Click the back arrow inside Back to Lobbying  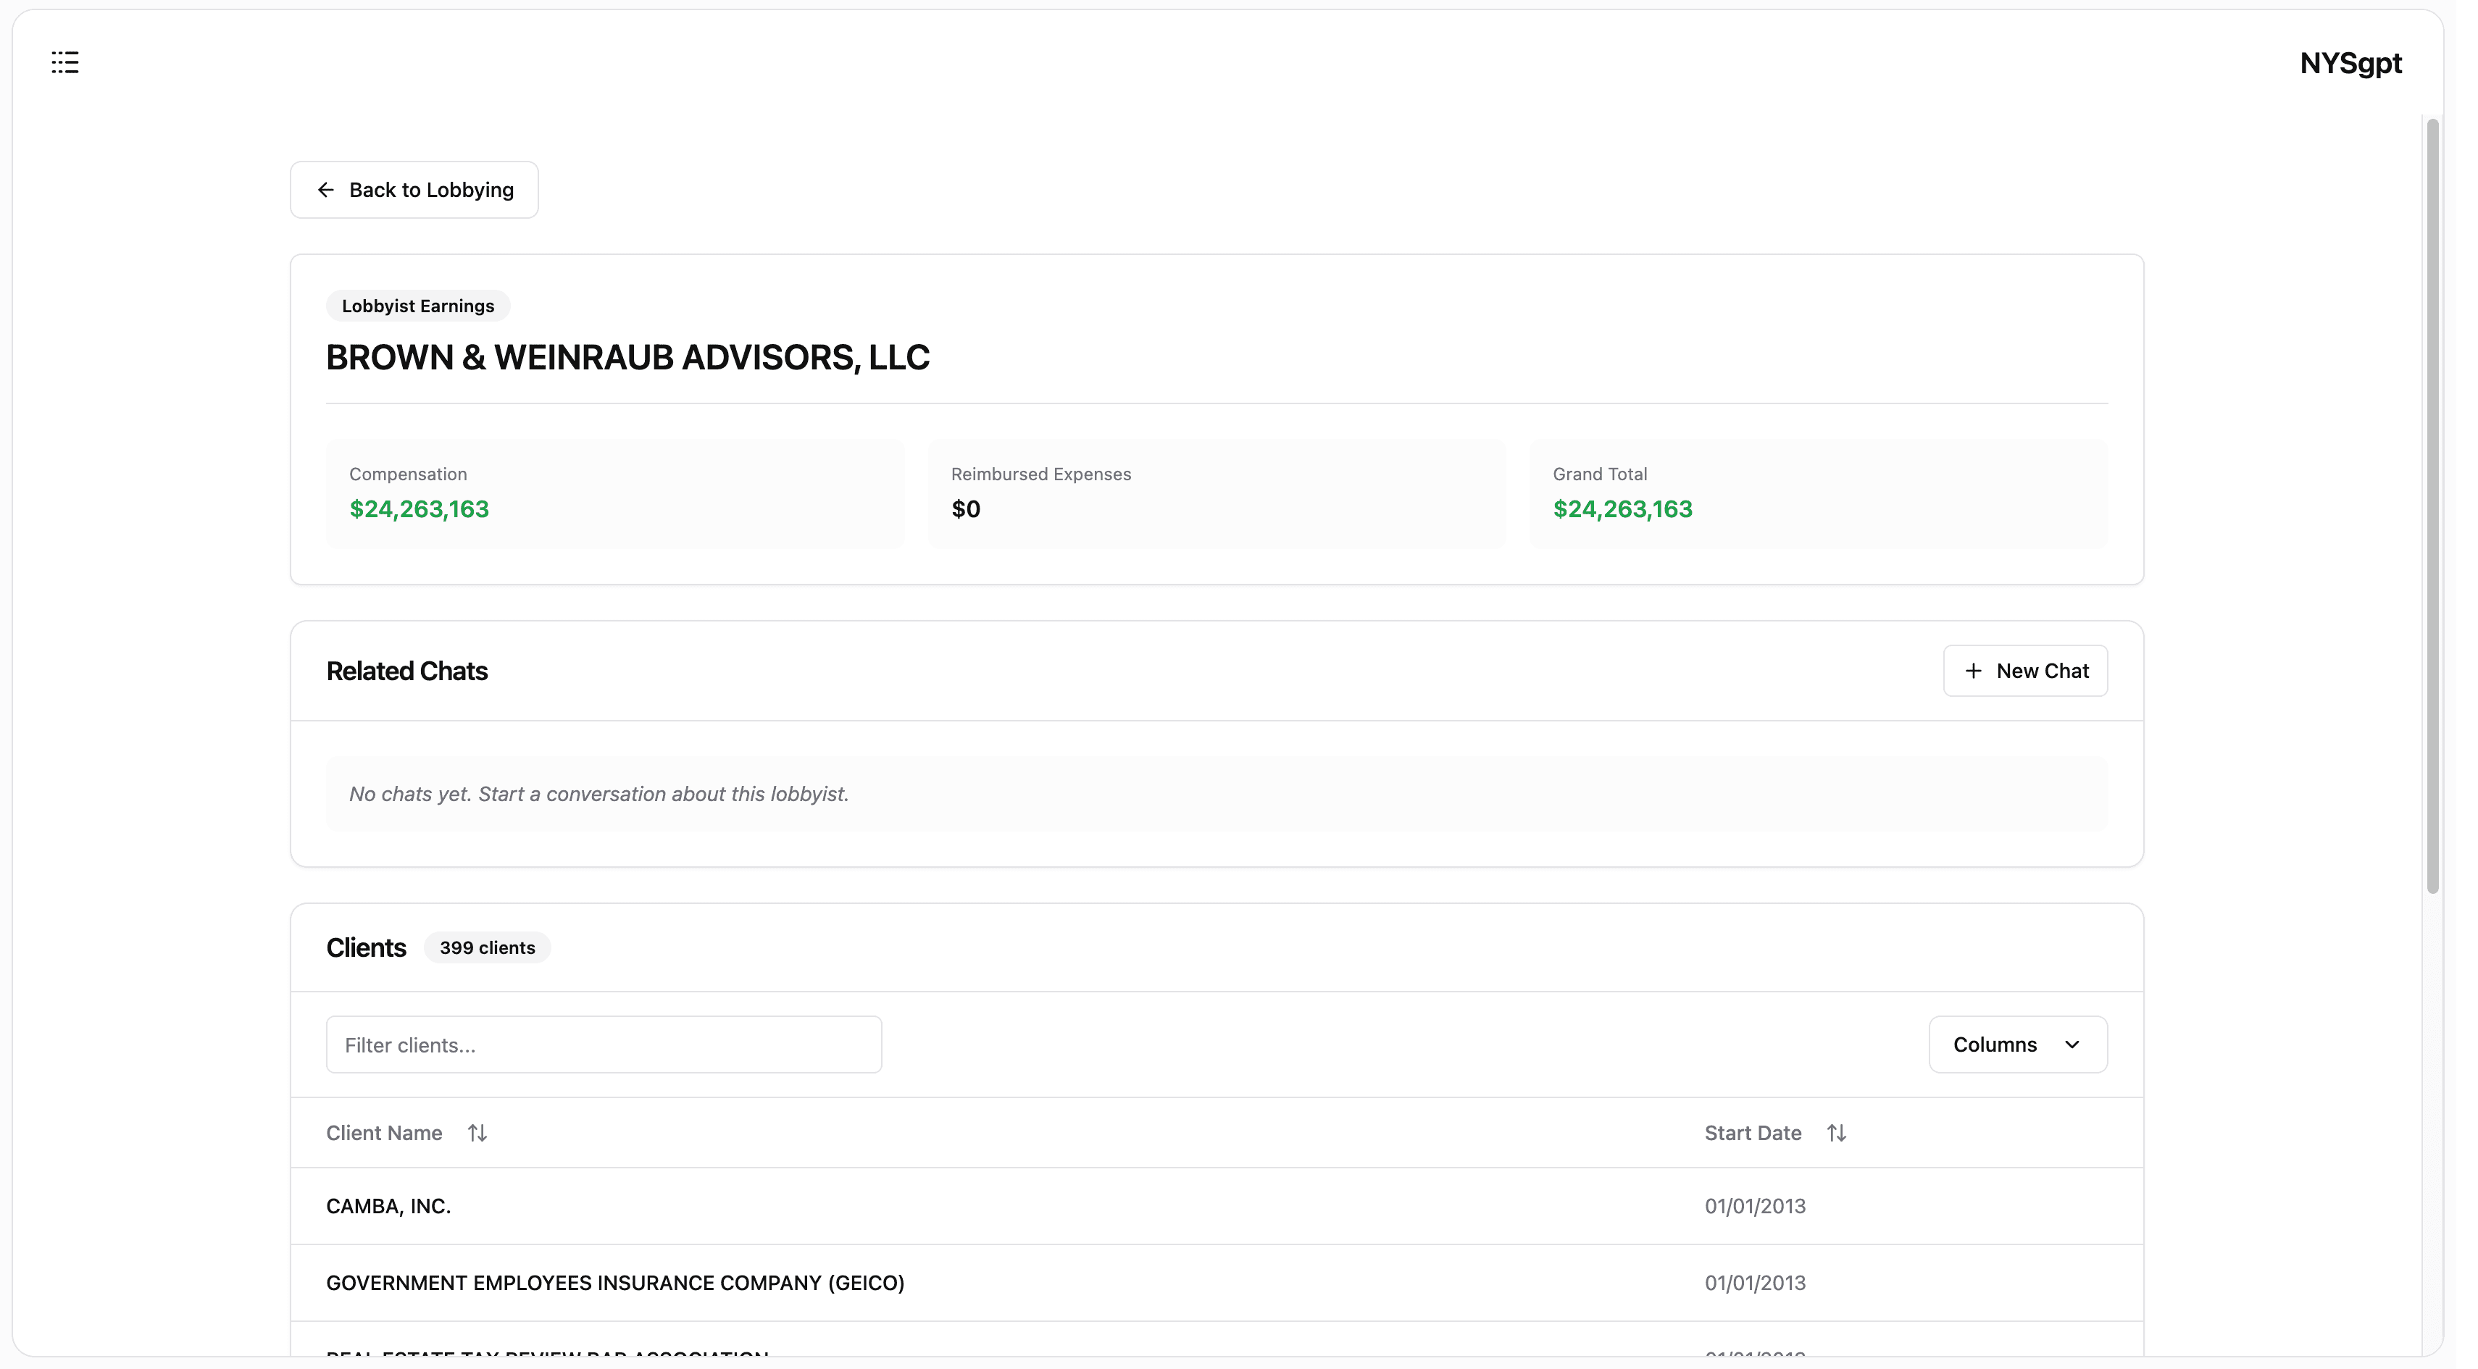327,189
